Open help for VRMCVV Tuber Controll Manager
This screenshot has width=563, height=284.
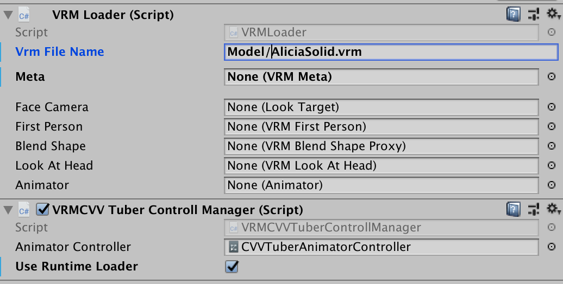pos(513,209)
